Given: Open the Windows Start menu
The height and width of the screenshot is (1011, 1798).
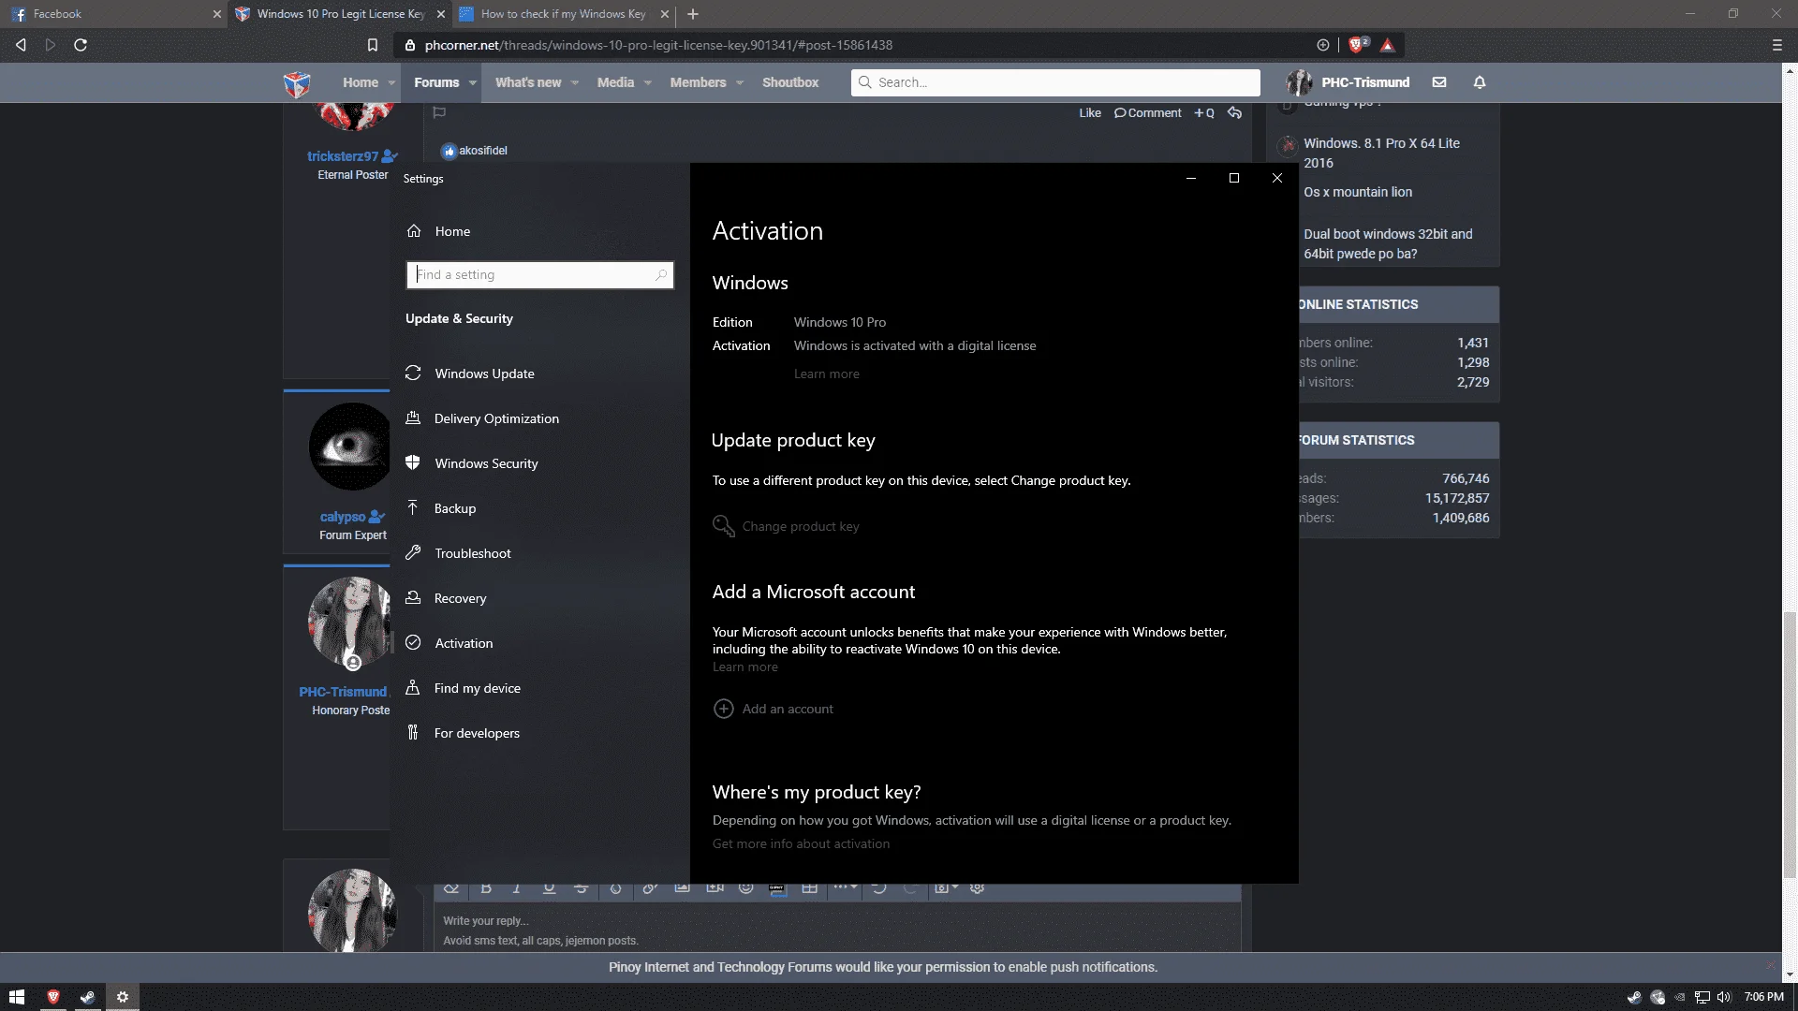Looking at the screenshot, I should click(x=17, y=997).
